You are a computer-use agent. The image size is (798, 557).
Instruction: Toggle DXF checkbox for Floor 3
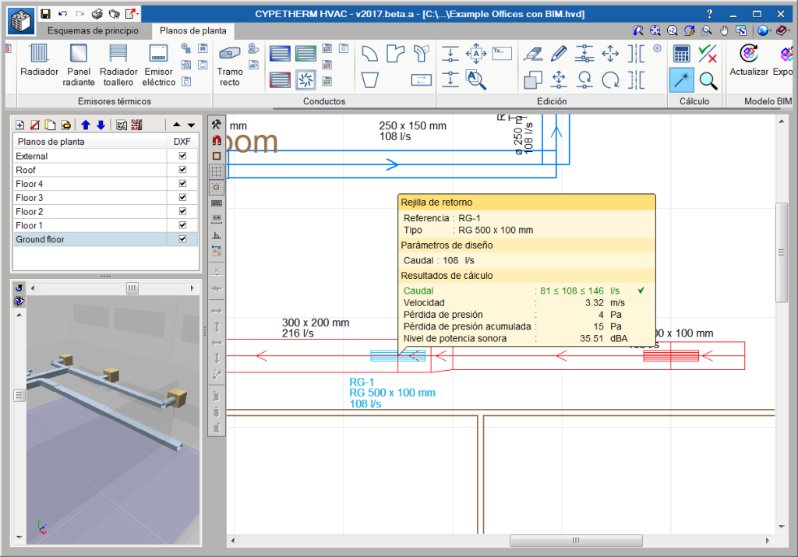pyautogui.click(x=182, y=197)
